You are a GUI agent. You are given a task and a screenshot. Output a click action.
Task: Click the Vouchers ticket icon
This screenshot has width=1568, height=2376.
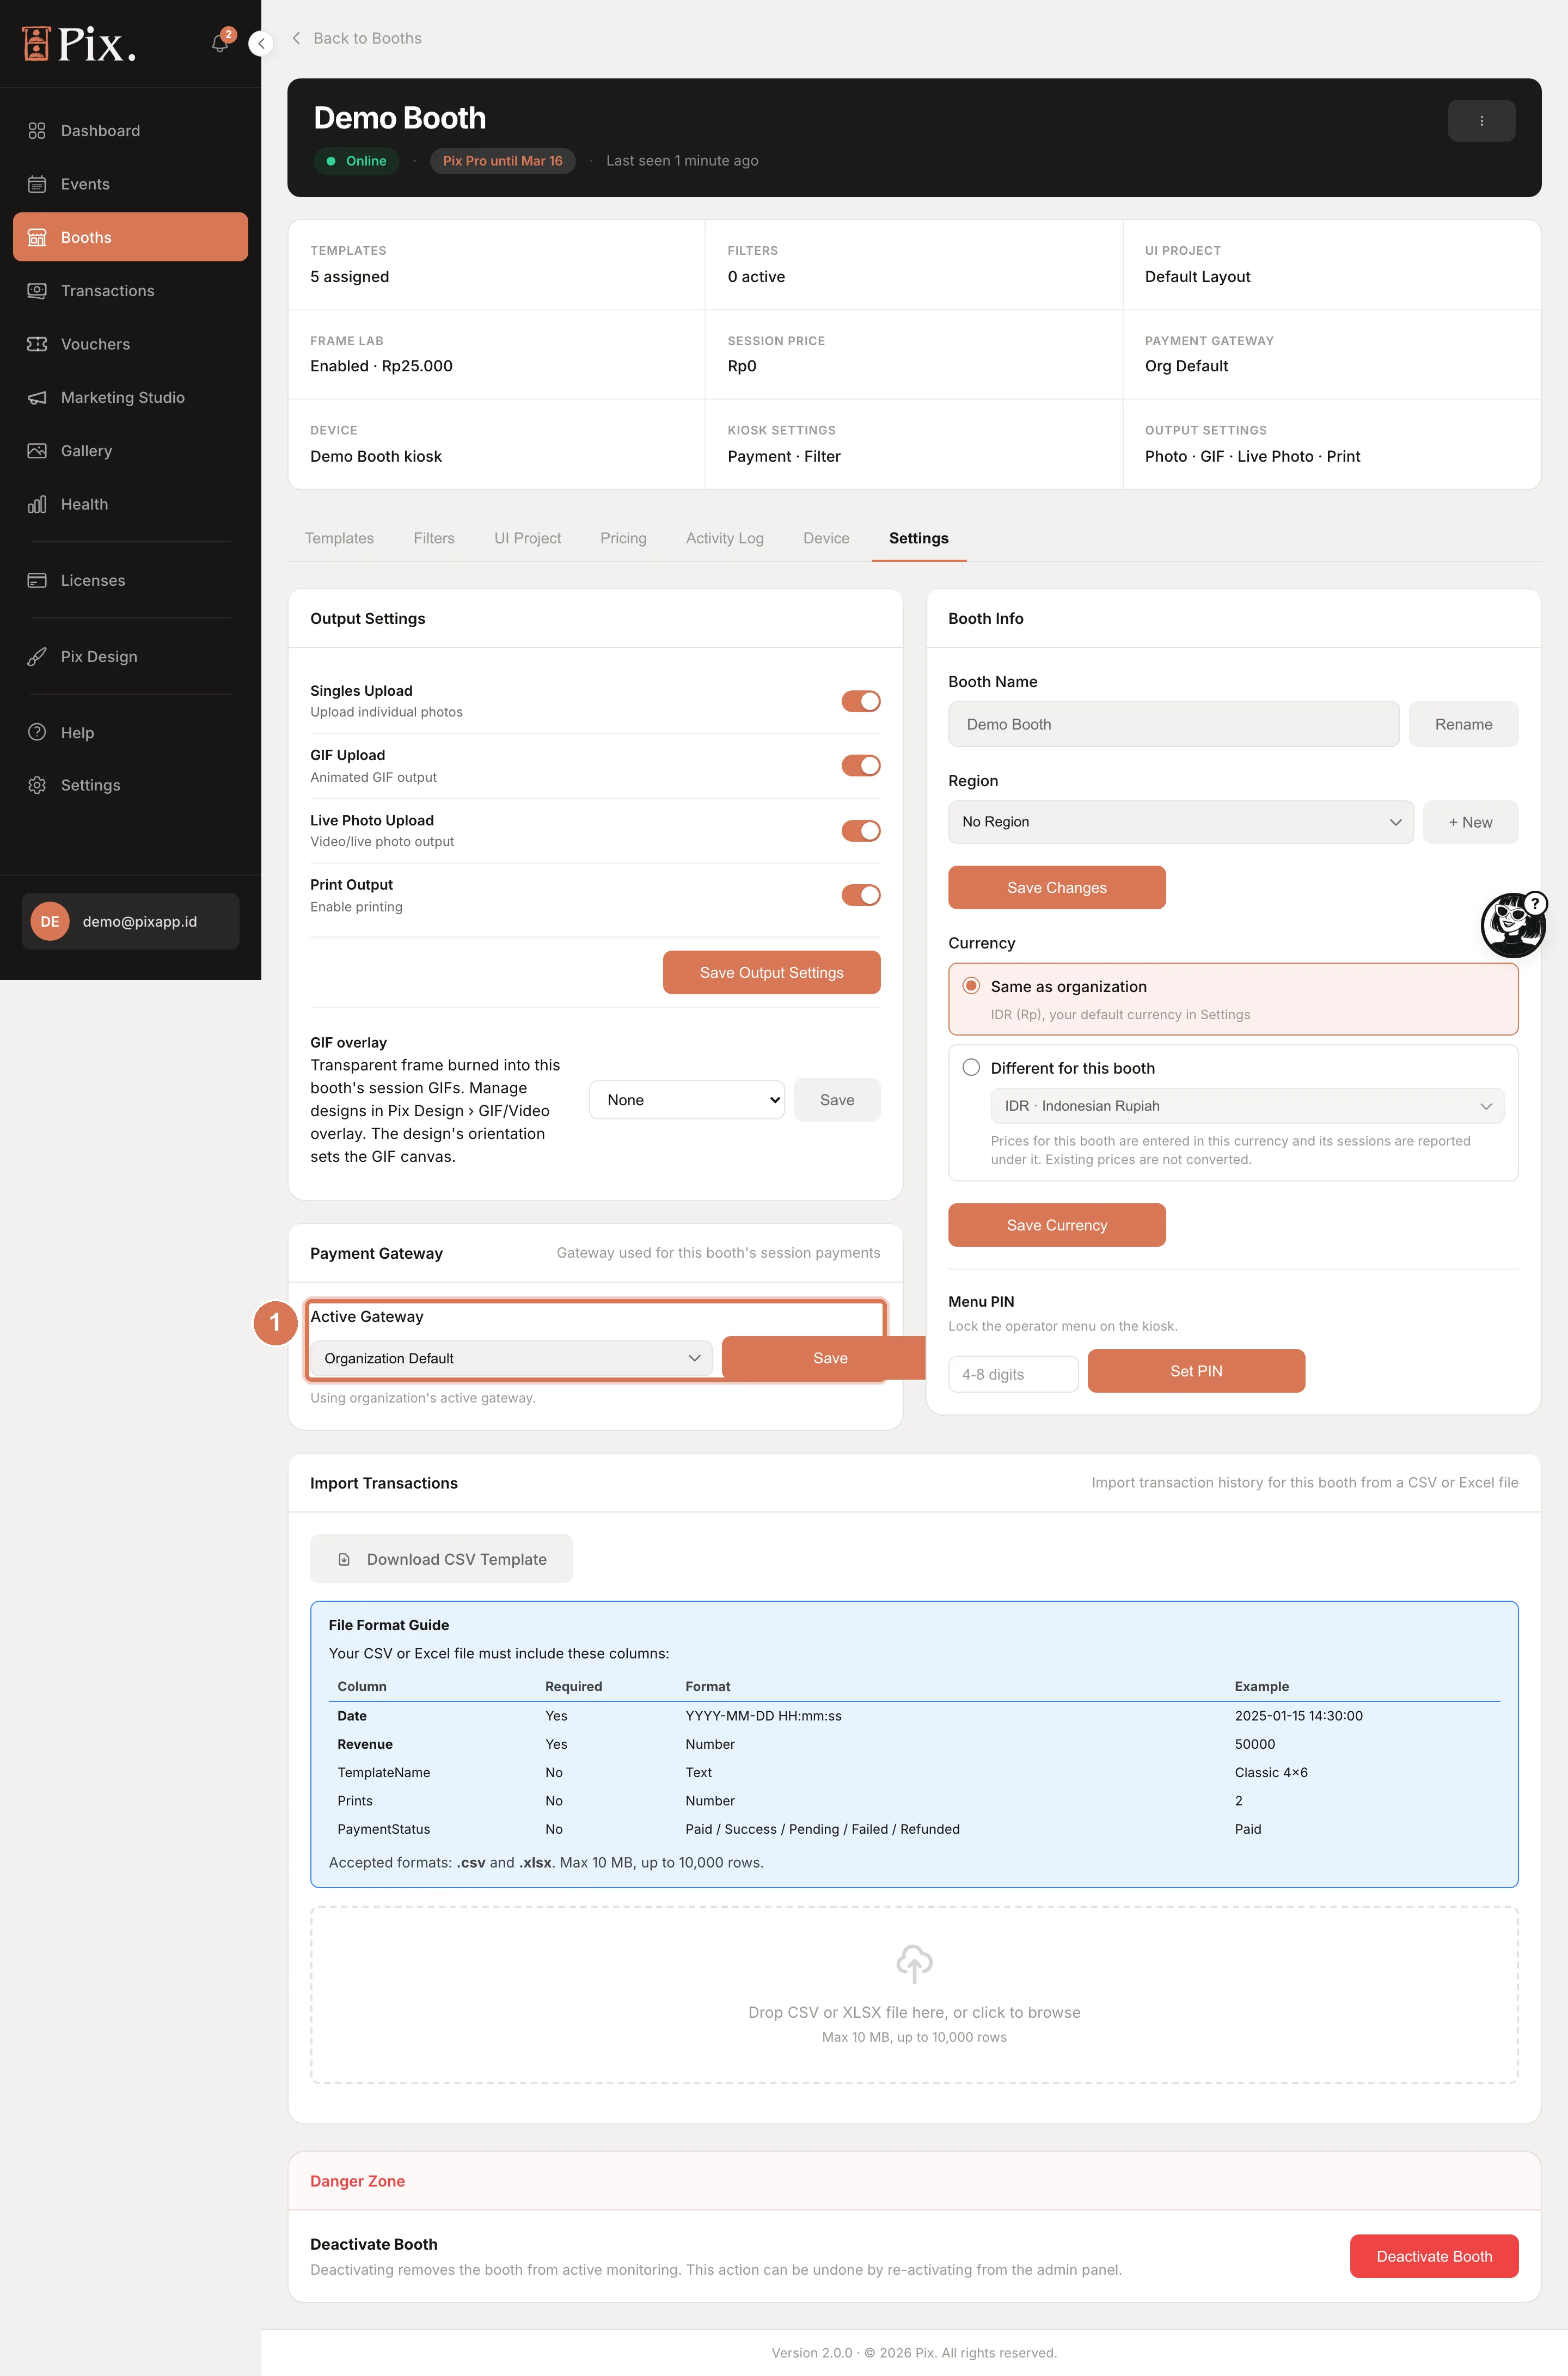click(37, 344)
